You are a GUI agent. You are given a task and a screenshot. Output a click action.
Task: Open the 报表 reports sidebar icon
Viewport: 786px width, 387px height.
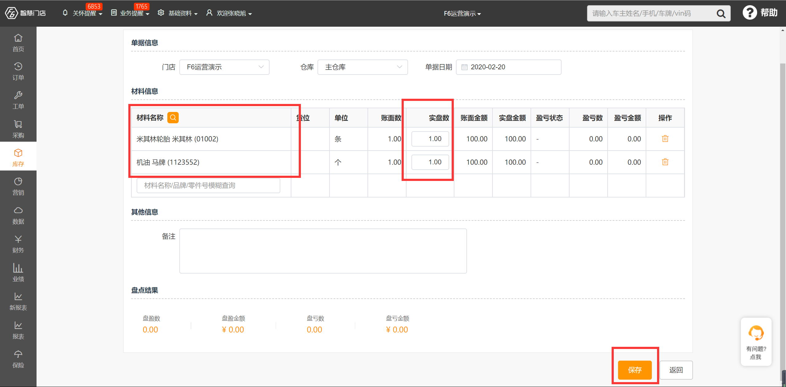[18, 330]
